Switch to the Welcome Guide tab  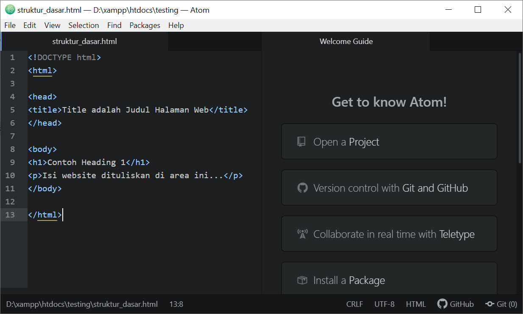click(x=346, y=41)
